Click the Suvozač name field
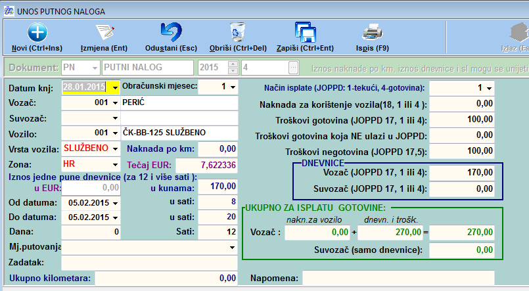The height and width of the screenshot is (291, 529). coord(179,118)
